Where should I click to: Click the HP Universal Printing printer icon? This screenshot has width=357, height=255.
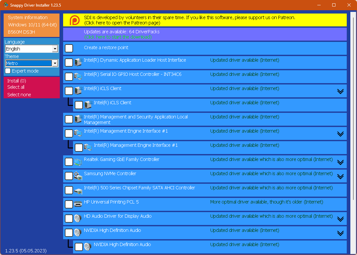coord(78,205)
